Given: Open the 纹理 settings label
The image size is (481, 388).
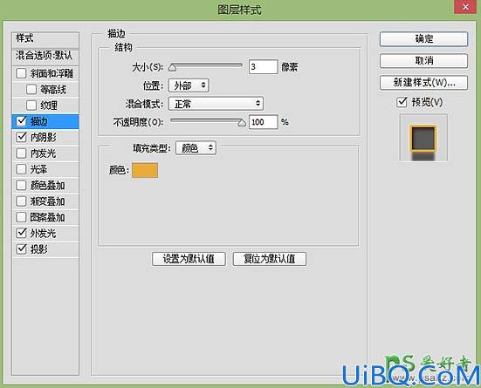Looking at the screenshot, I should coord(49,106).
